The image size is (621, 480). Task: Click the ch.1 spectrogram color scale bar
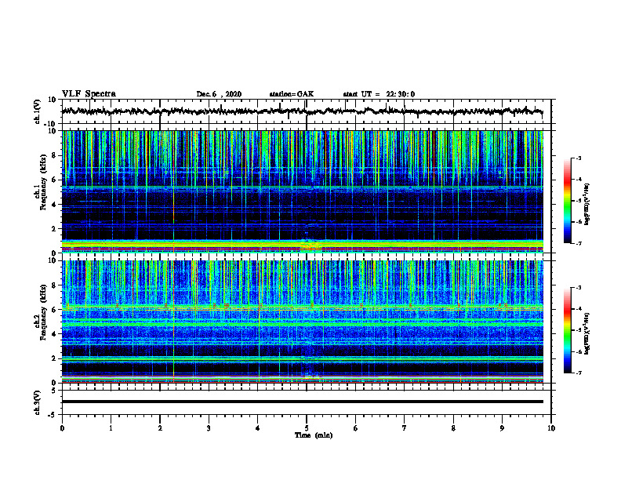[567, 201]
